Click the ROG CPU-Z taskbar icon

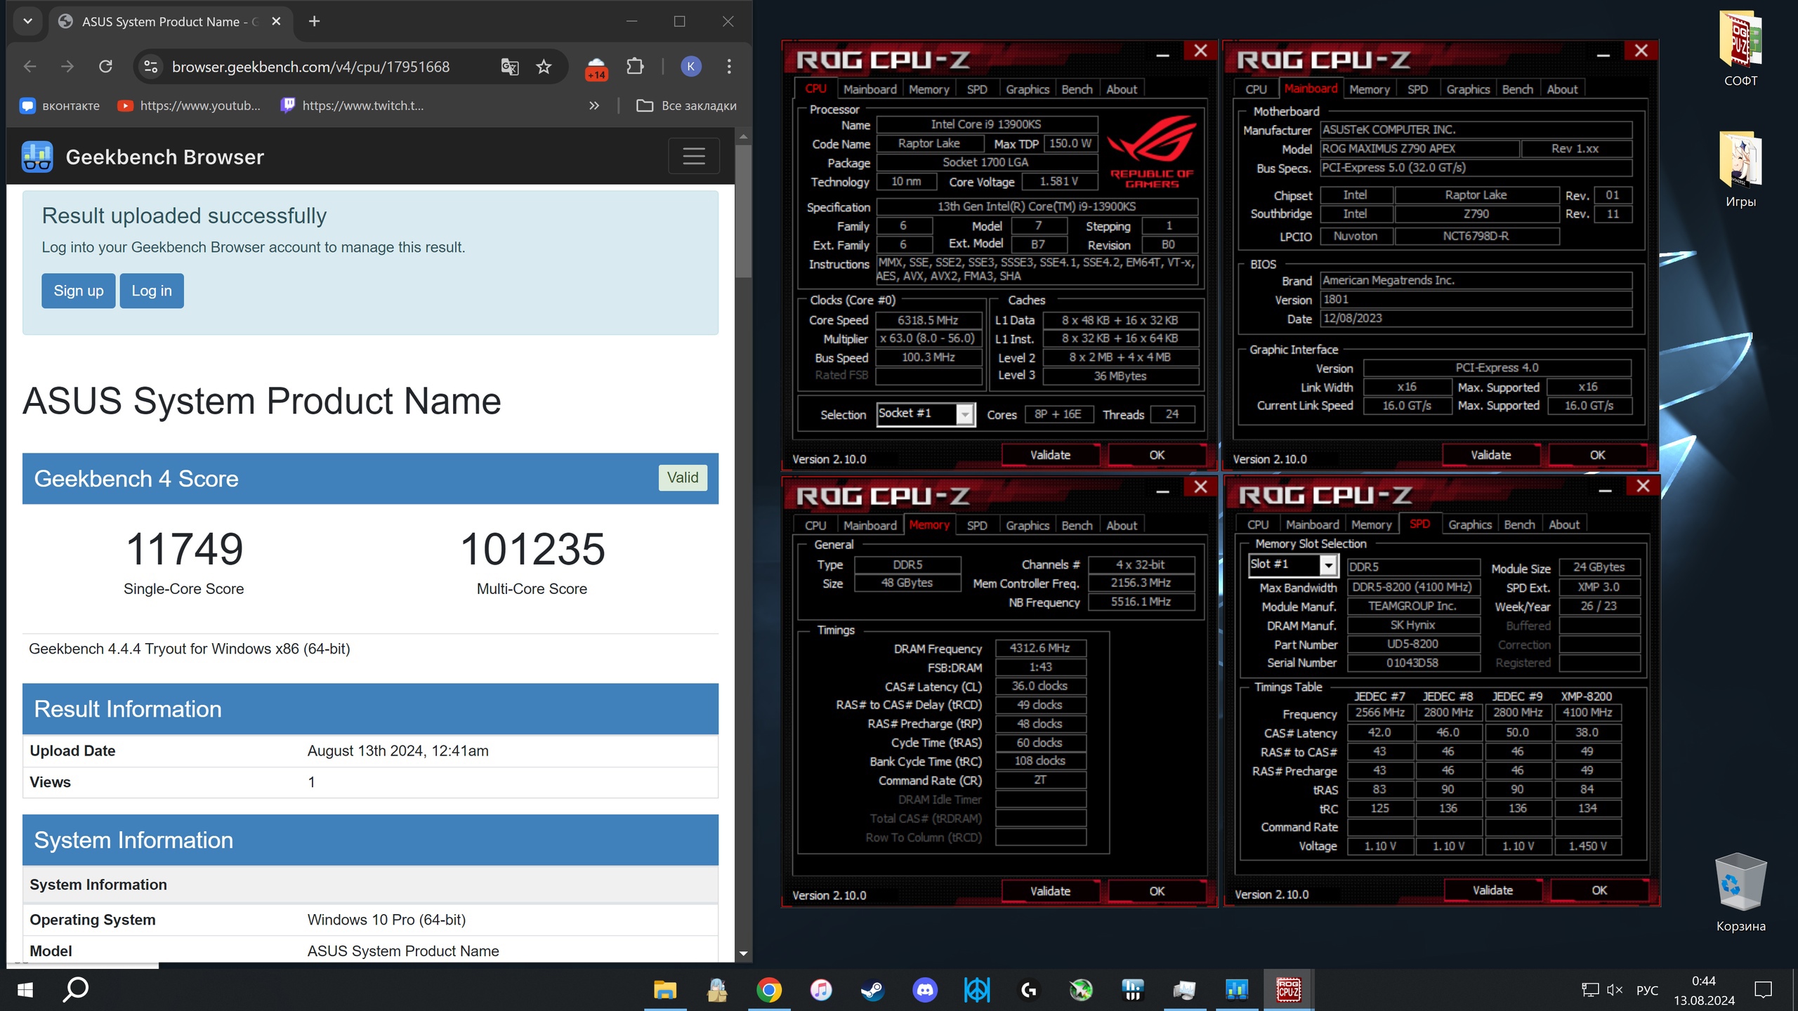click(x=1289, y=990)
